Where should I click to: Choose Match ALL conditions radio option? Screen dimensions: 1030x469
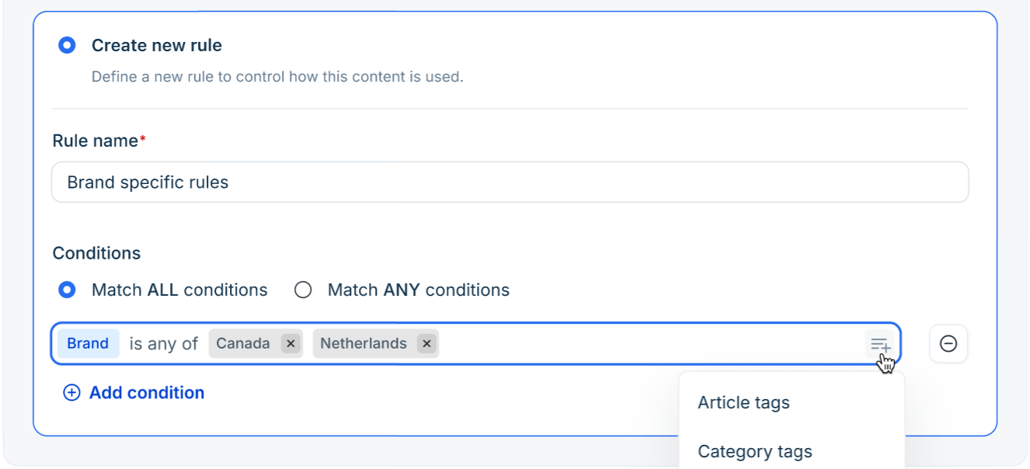point(68,290)
